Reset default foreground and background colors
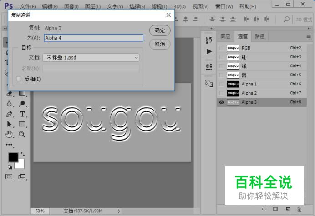This screenshot has height=216, width=315. pyautogui.click(x=10, y=167)
